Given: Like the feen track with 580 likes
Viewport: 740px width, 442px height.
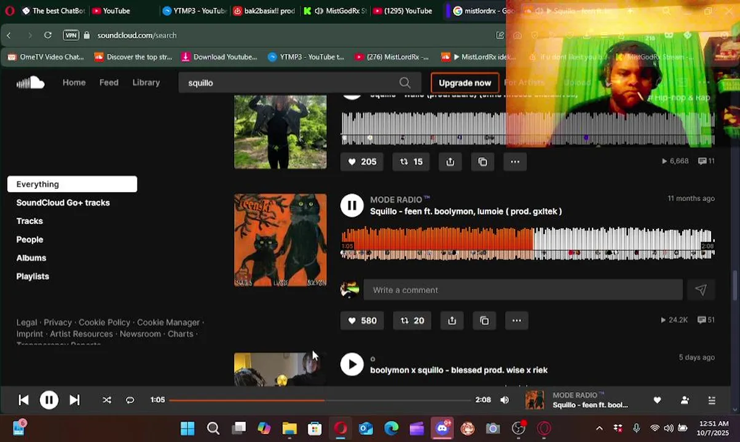Looking at the screenshot, I should (x=362, y=320).
